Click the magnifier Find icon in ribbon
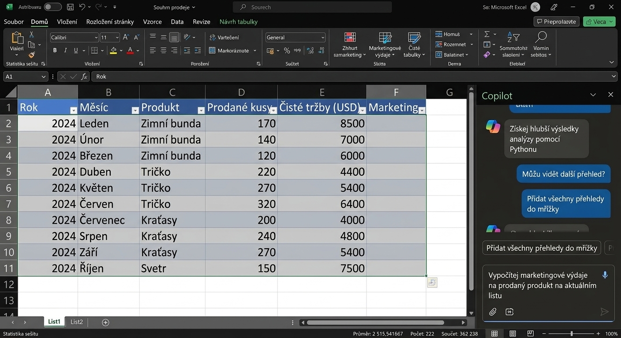Viewport: 621px width, 338px height. (541, 37)
